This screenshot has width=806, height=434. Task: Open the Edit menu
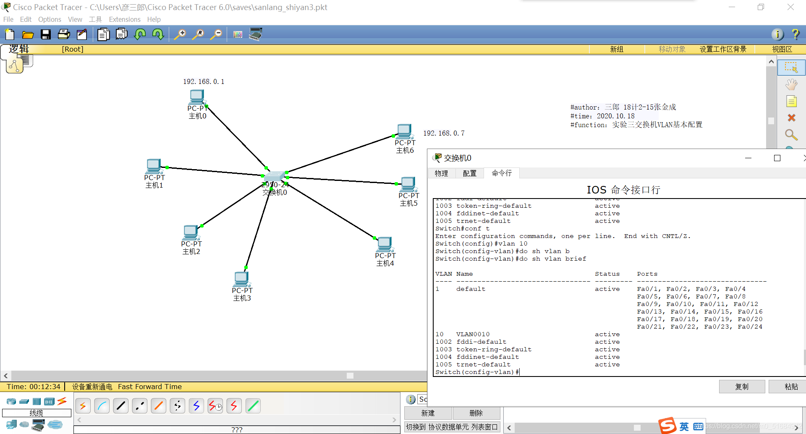coord(26,19)
